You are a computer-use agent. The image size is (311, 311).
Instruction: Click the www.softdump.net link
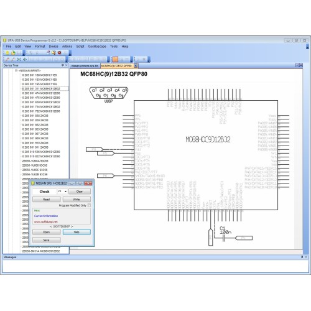pos(46,221)
